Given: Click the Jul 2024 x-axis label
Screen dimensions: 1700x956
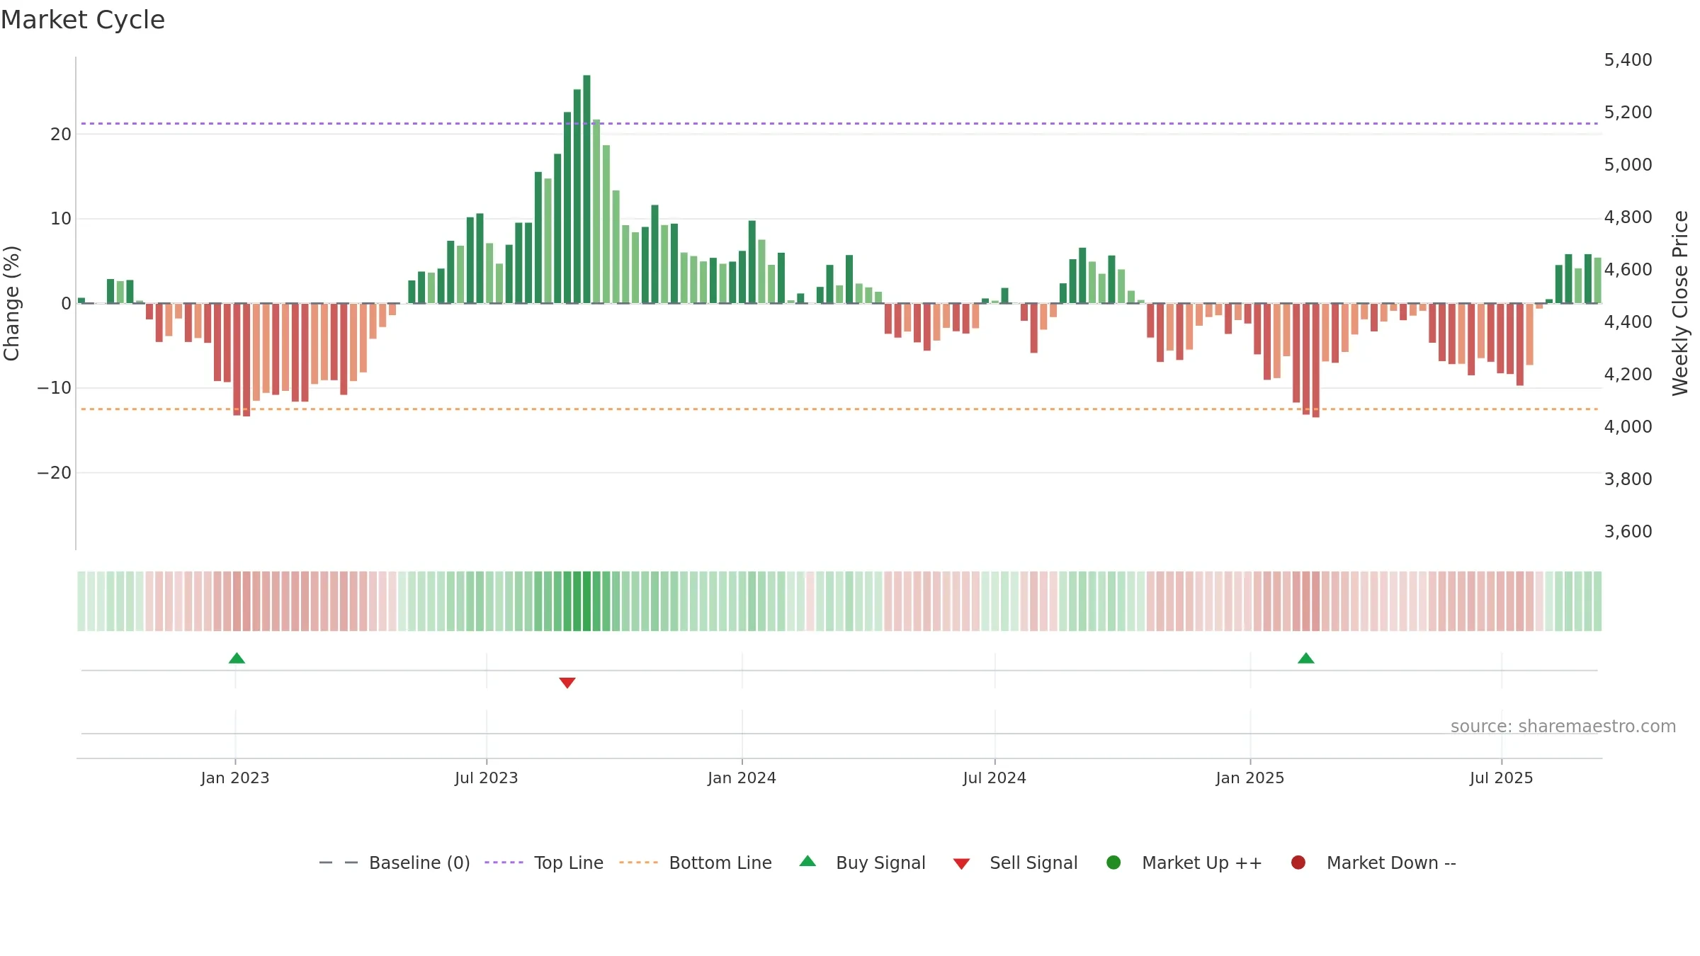Looking at the screenshot, I should (994, 778).
